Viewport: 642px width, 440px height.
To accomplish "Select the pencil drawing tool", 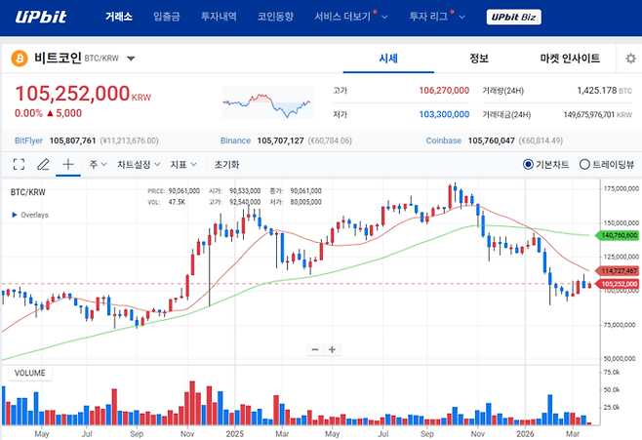I will (43, 165).
